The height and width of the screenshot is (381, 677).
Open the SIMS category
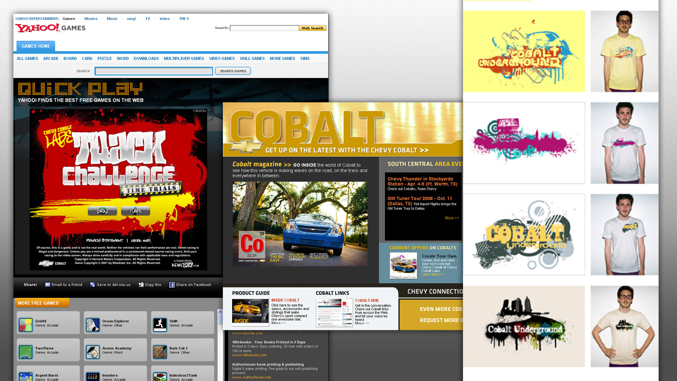click(x=305, y=59)
